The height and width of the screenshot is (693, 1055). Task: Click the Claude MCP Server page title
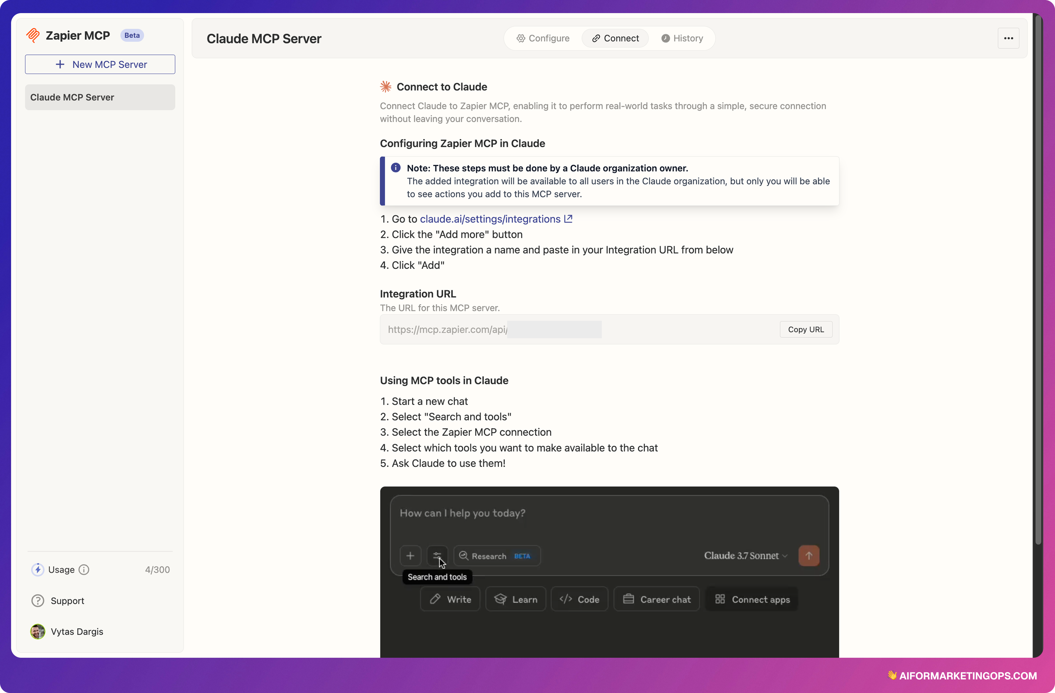coord(264,39)
